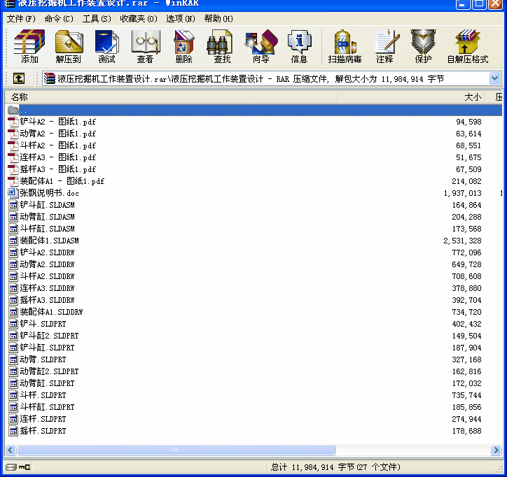This screenshot has width=507, height=477.
Task: Open the 文件(F) menu
Action: (21, 19)
